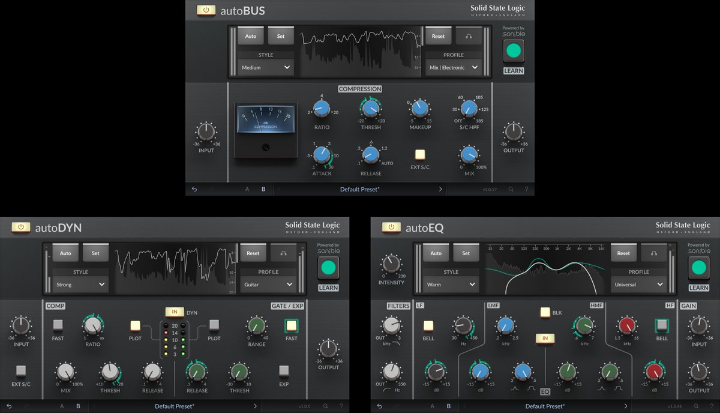Toggle the autoDYN power button
720x413 pixels.
pos(20,228)
